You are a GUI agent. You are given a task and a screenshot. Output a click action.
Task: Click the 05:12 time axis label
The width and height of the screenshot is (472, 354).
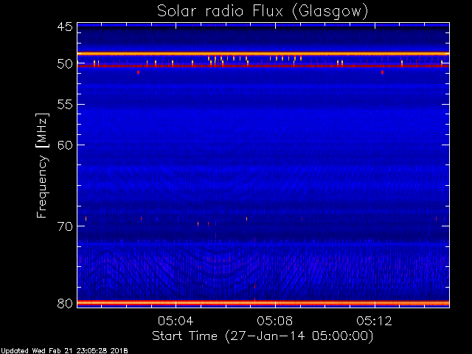pyautogui.click(x=374, y=321)
